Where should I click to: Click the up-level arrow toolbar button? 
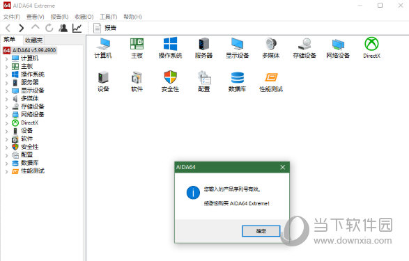click(36, 27)
